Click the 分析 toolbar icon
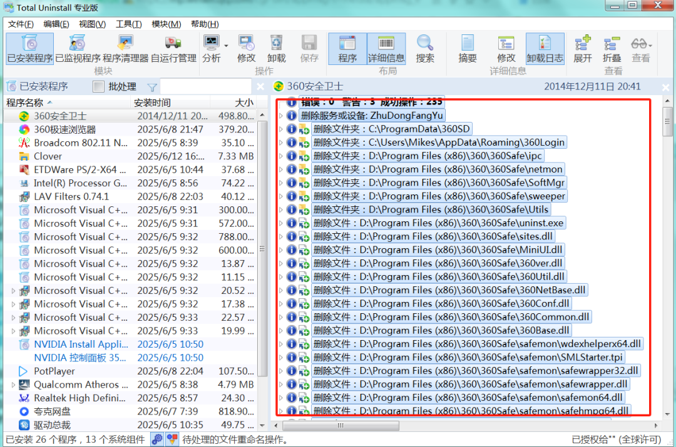 pos(212,49)
